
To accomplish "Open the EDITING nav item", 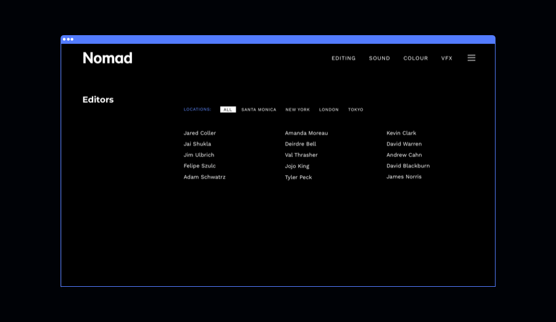I will [344, 58].
